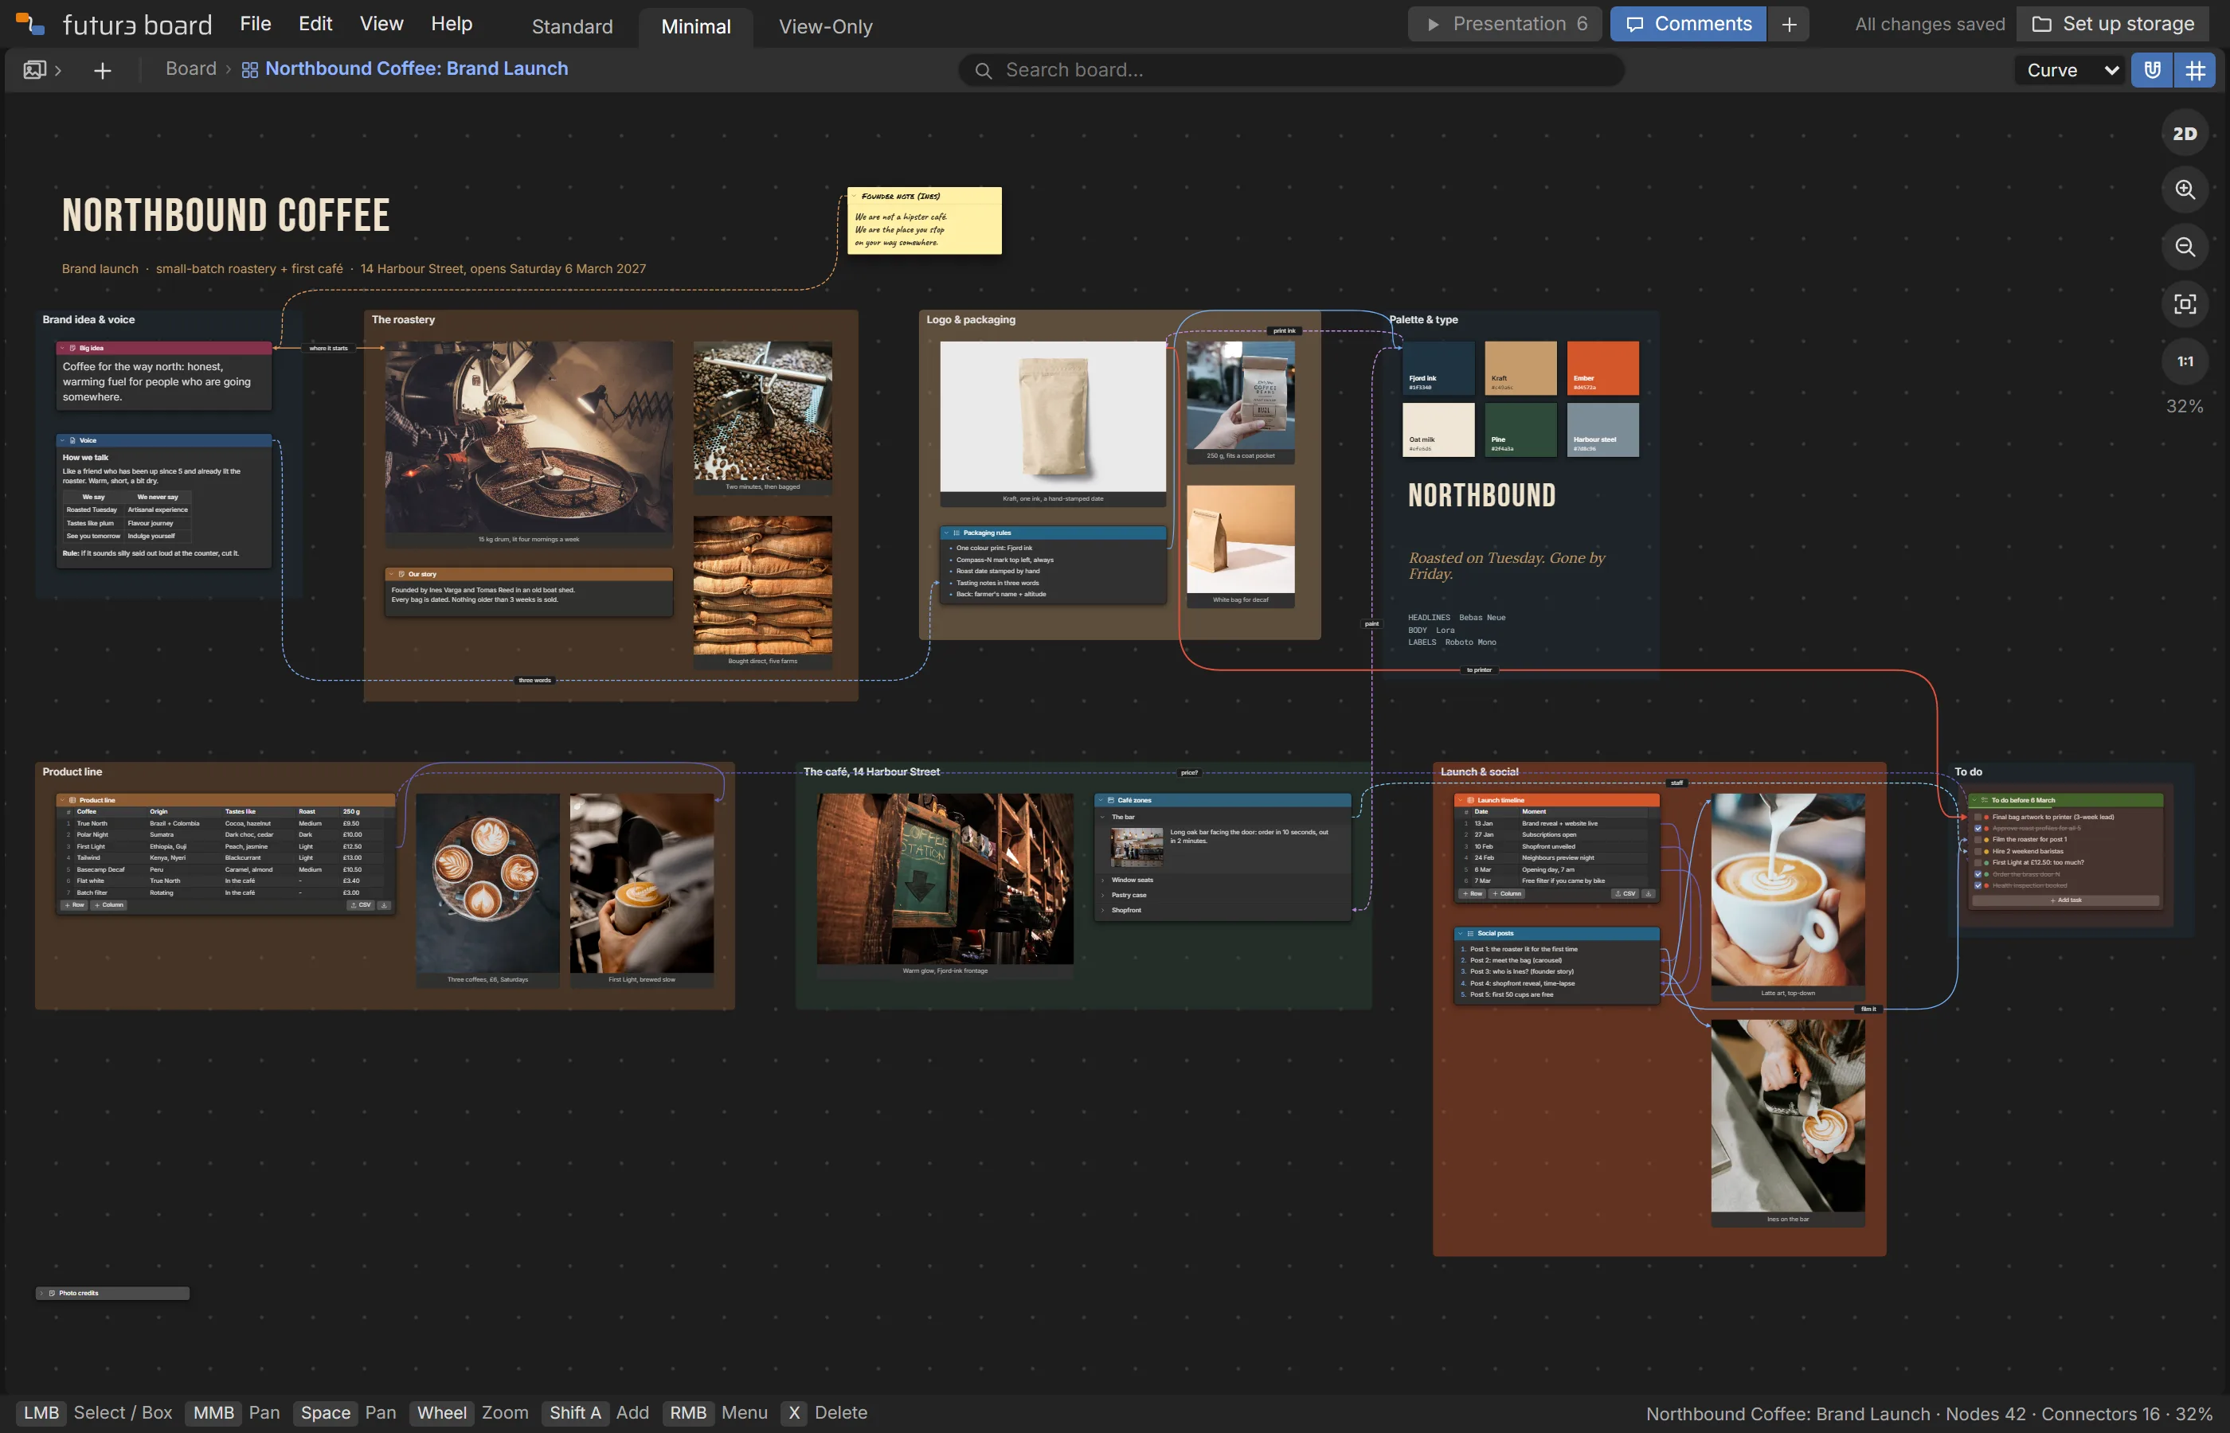
Task: Open the Edit menu
Action: pos(315,24)
